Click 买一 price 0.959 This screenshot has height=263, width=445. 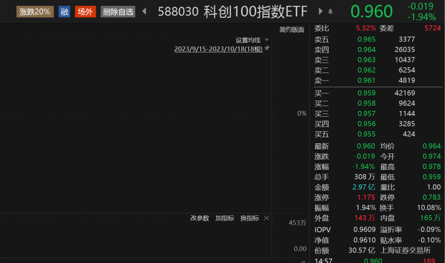[x=366, y=93]
